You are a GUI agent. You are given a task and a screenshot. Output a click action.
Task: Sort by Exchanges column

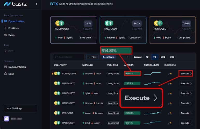88,65
